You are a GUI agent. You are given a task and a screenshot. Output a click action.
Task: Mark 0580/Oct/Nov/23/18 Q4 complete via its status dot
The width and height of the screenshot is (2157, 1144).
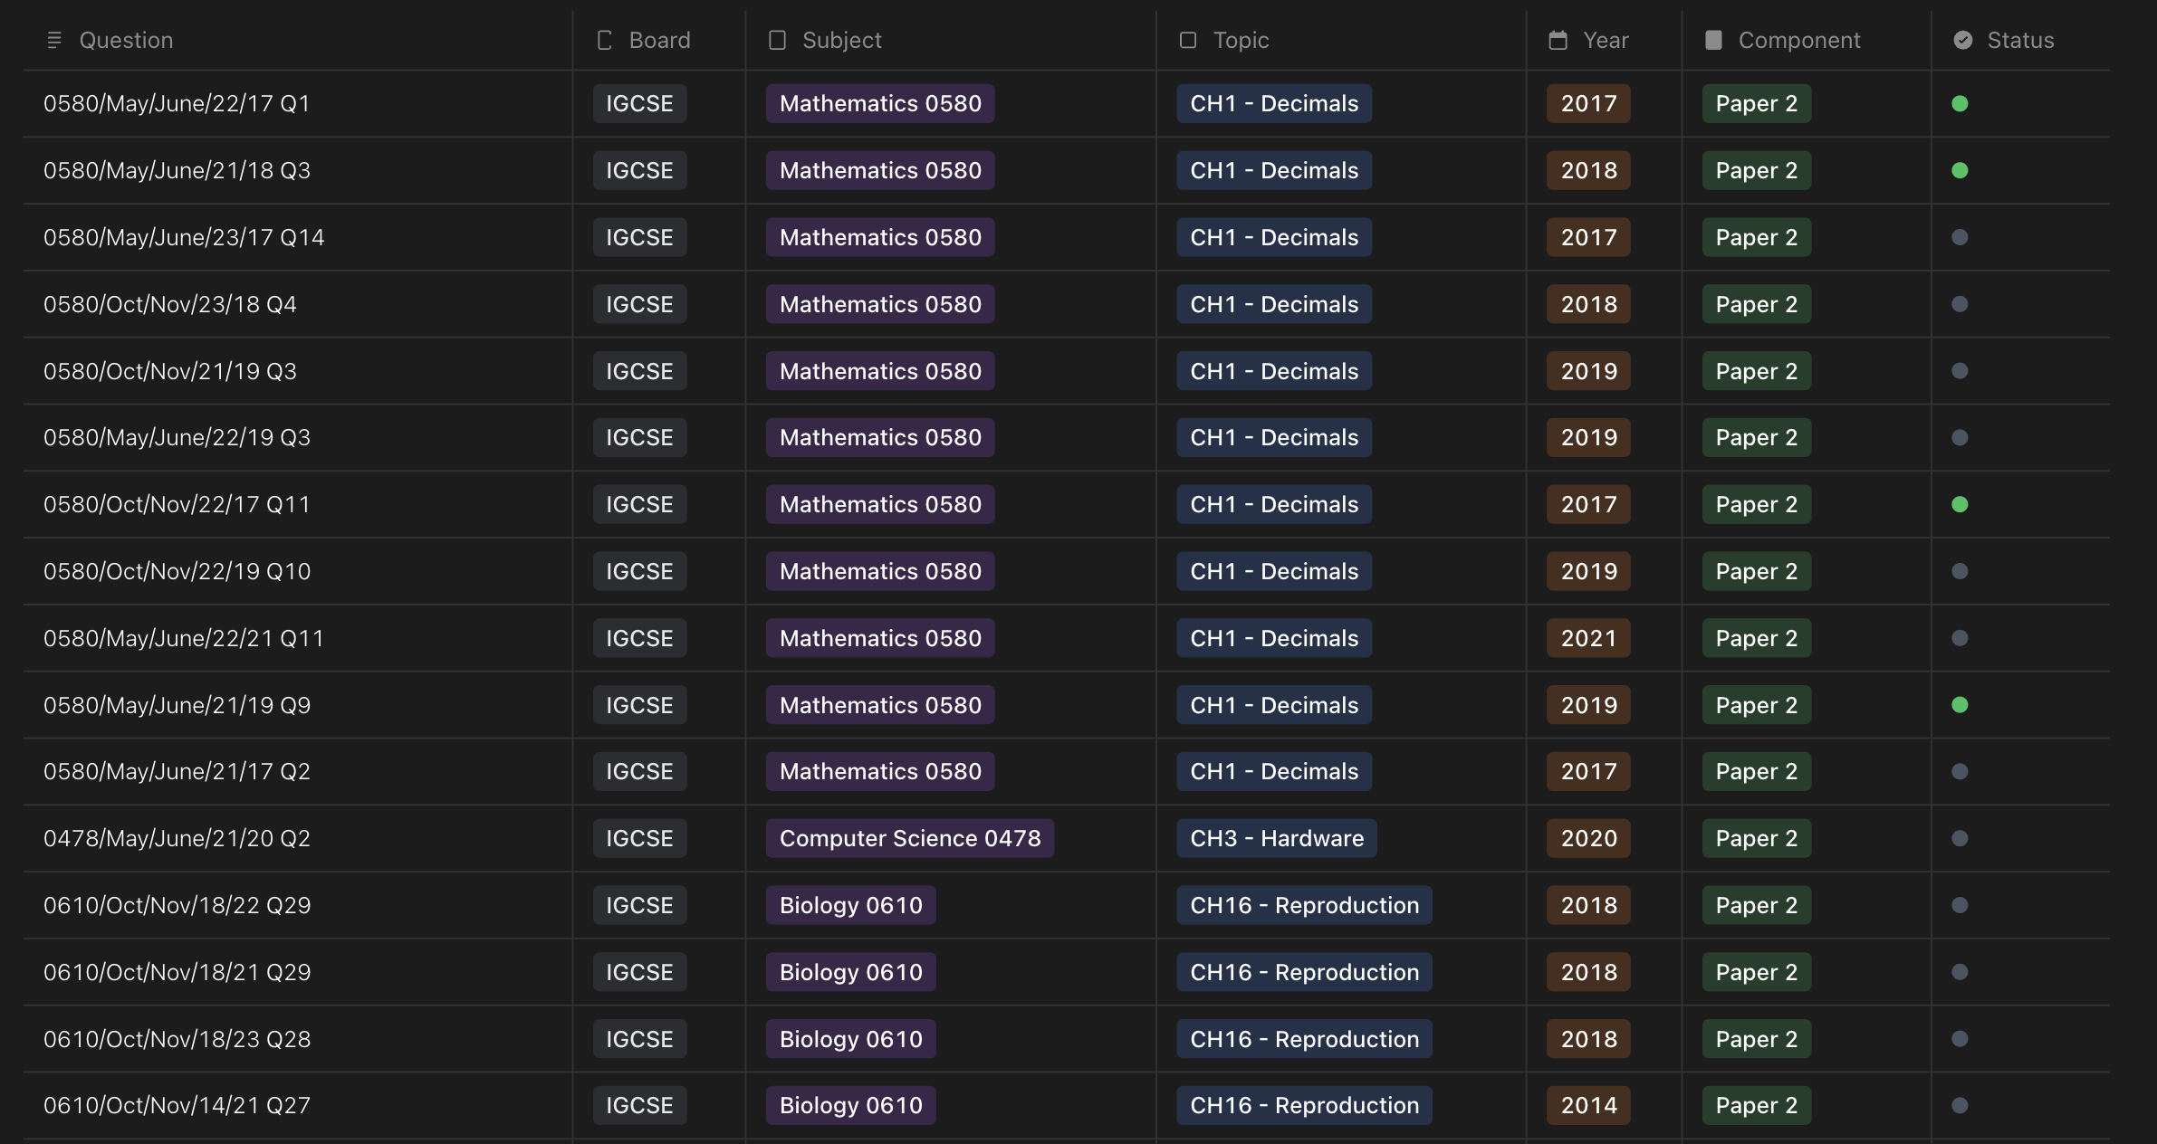coord(1961,304)
